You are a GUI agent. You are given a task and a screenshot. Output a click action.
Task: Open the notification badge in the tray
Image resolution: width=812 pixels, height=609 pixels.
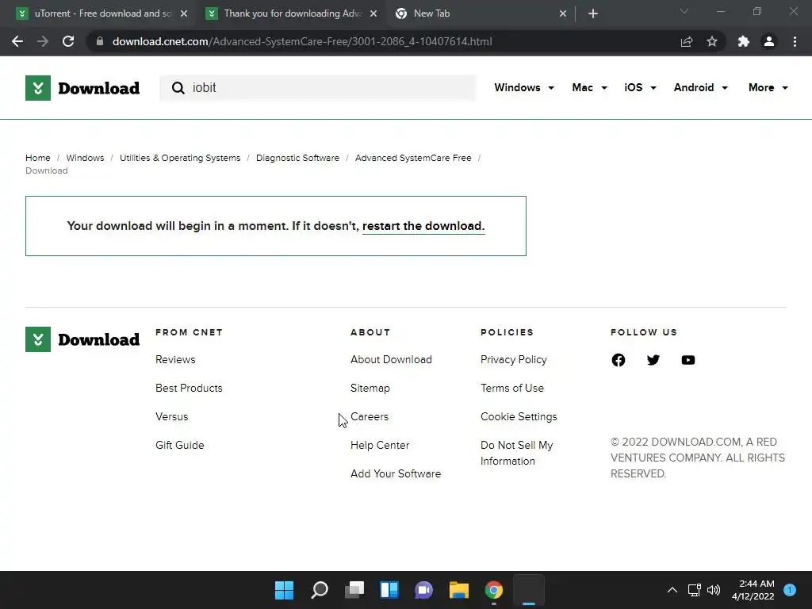point(790,590)
